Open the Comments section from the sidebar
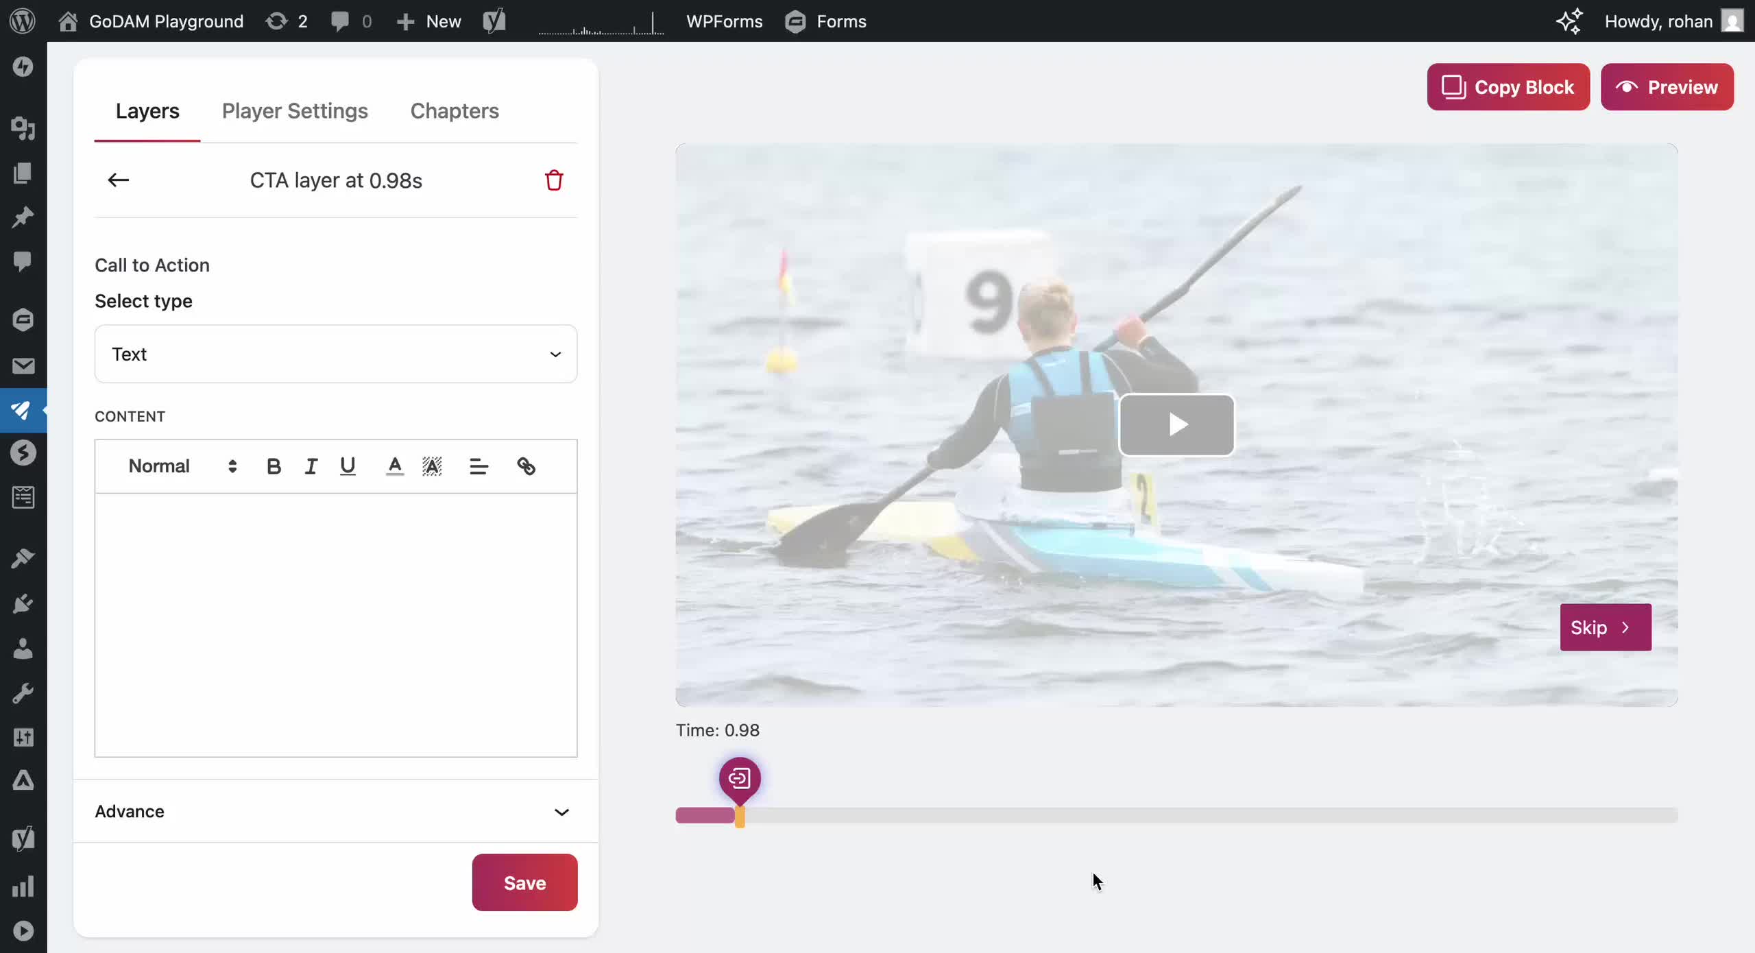 click(23, 262)
